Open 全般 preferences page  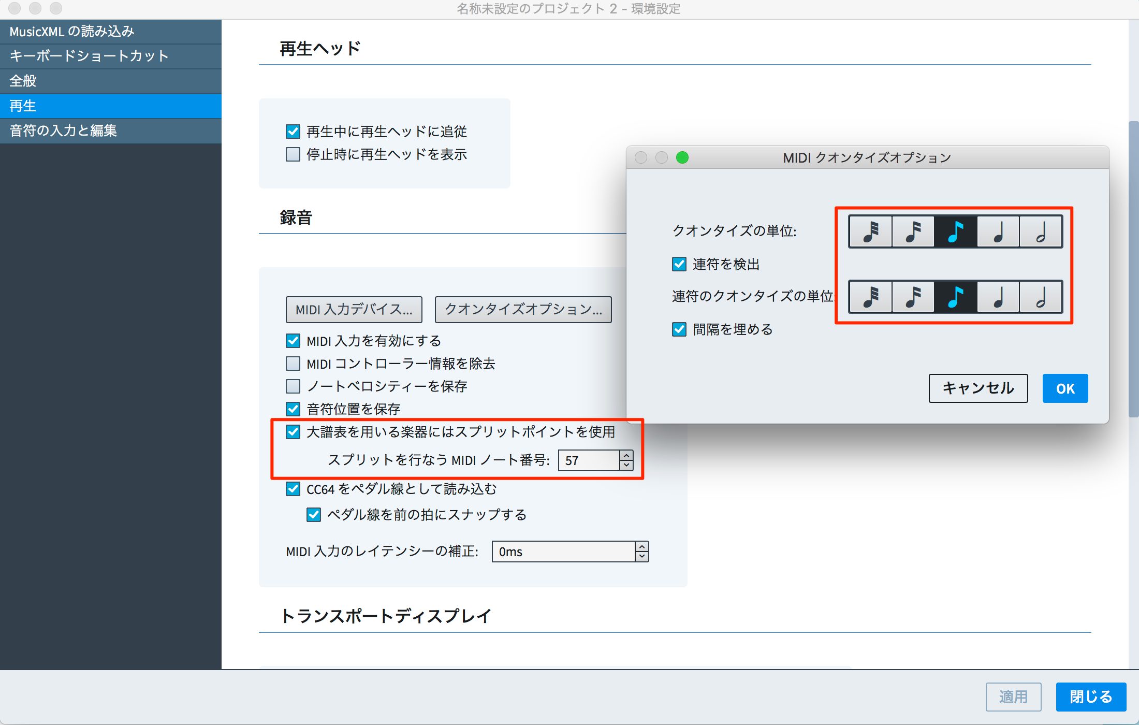click(111, 81)
